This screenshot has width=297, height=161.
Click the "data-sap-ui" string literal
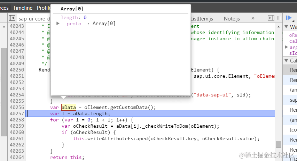[x=212, y=95]
